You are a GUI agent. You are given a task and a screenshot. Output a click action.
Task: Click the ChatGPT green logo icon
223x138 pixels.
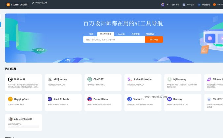[x=90, y=79]
